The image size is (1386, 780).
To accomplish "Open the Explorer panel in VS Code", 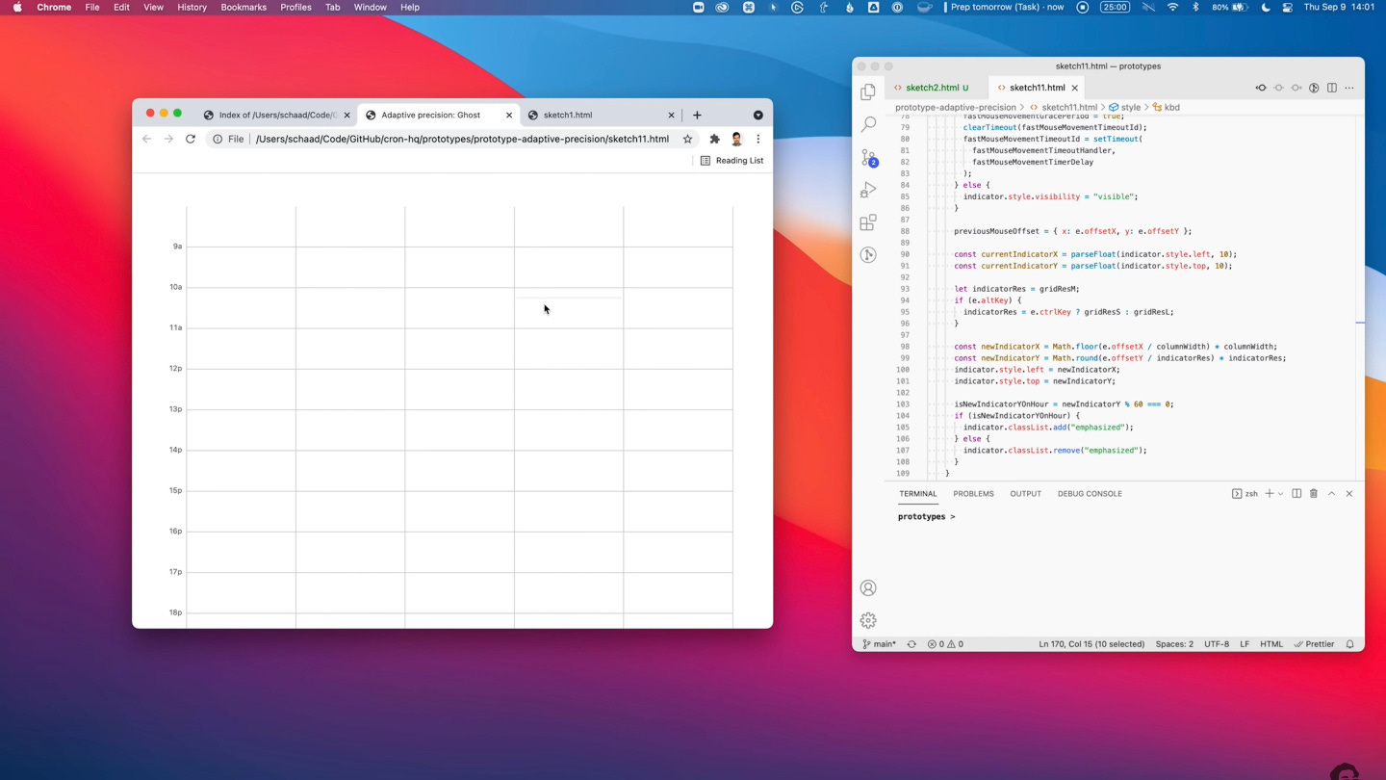I will 868,91.
